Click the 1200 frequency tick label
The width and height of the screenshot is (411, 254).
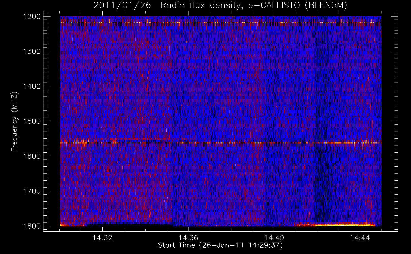(x=32, y=17)
